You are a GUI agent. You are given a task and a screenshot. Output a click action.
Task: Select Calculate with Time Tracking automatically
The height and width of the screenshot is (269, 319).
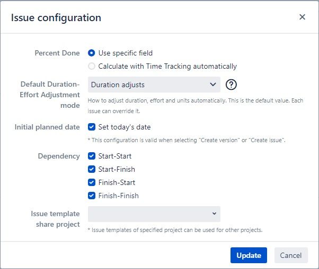click(x=92, y=67)
